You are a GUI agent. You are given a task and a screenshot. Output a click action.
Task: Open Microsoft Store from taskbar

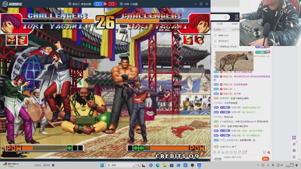(172, 165)
